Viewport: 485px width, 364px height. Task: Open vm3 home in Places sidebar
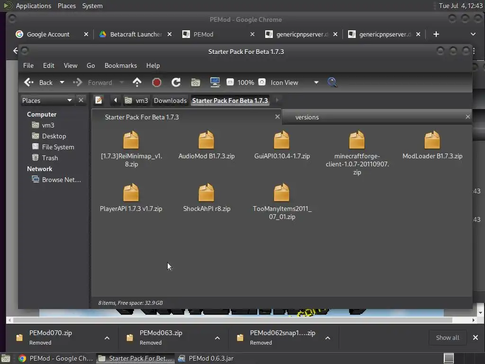(x=48, y=125)
